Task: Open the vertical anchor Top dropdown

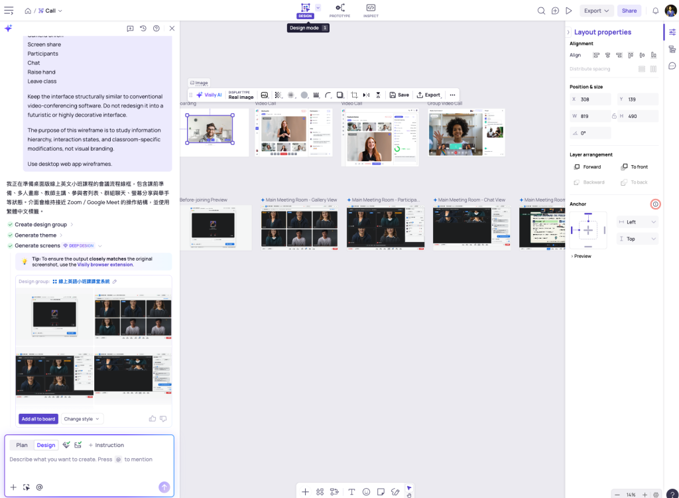Action: pyautogui.click(x=637, y=239)
